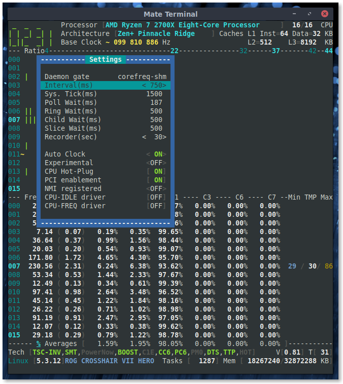Click the Settings dialog title
Image resolution: width=343 pixels, height=384 pixels.
[x=106, y=59]
